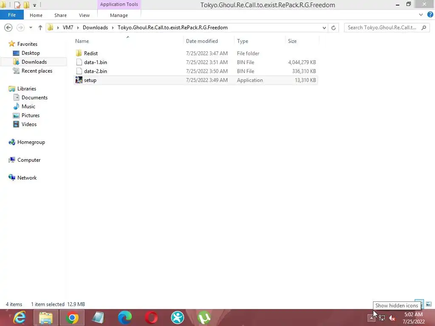Open uTorrent from the taskbar

pos(204,318)
